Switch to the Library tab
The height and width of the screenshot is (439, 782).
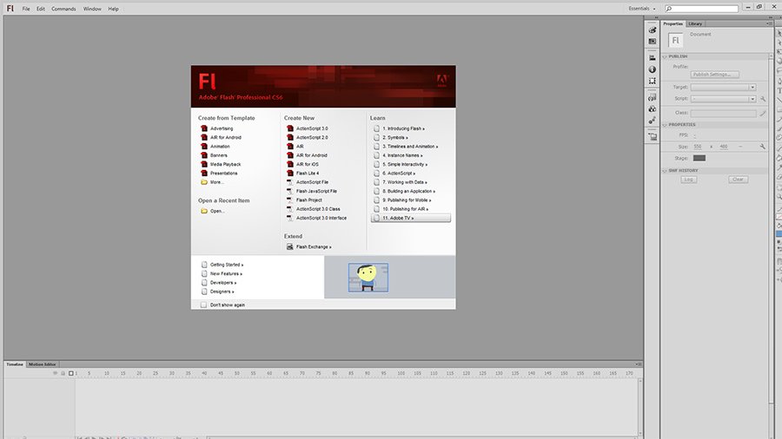[x=695, y=24]
